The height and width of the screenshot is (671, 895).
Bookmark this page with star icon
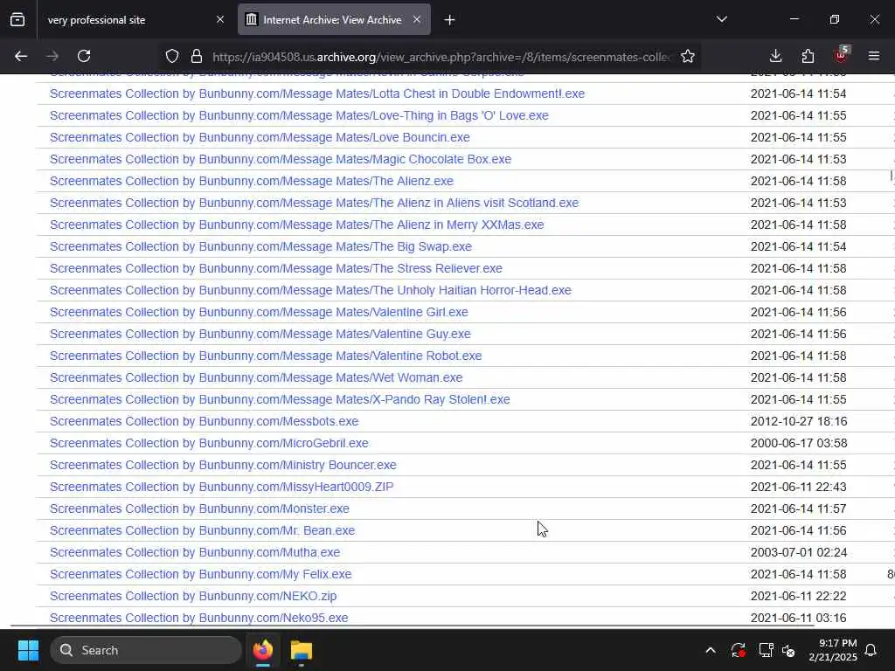click(688, 56)
